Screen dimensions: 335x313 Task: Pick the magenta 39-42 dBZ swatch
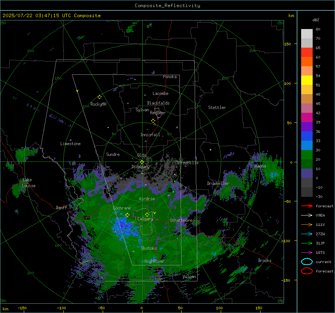307,118
